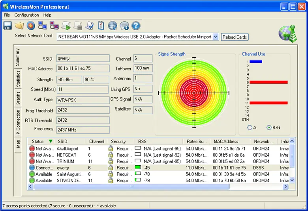Click the speech bubble info icon

coord(124,26)
